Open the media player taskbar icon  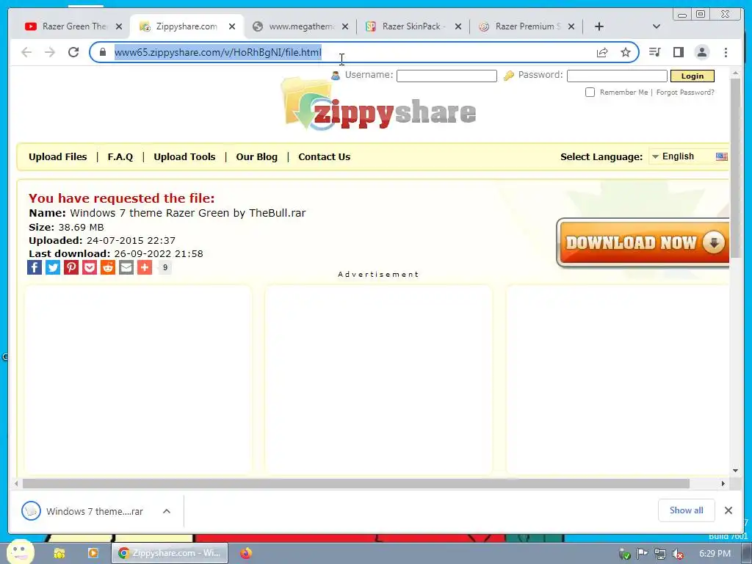tap(93, 553)
